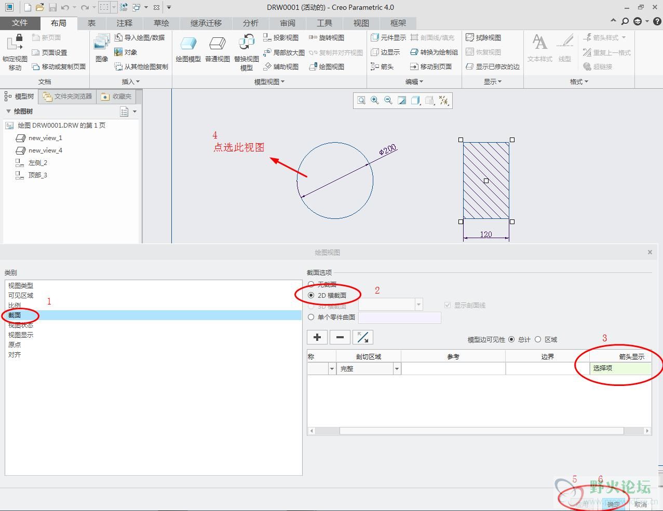663x511 pixels.
Task: Select Total (总计) model edge visibility
Action: tap(511, 339)
